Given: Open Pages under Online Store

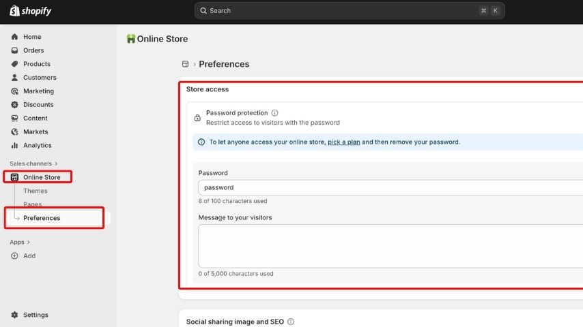Looking at the screenshot, I should click(32, 204).
